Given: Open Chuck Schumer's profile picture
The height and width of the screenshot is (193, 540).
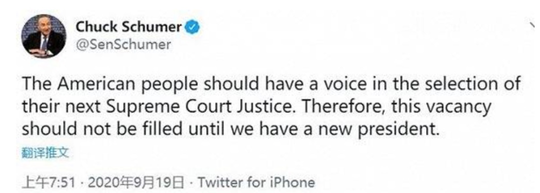Looking at the screenshot, I should [x=43, y=36].
